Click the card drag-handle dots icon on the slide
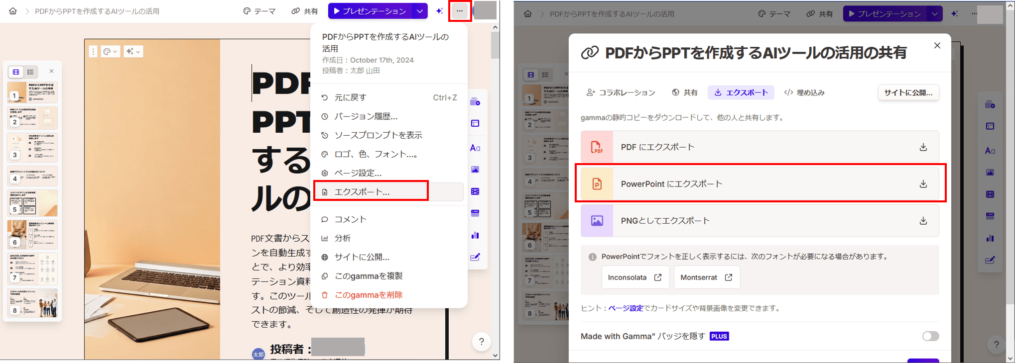Viewport: 1015px width, 363px height. point(93,51)
